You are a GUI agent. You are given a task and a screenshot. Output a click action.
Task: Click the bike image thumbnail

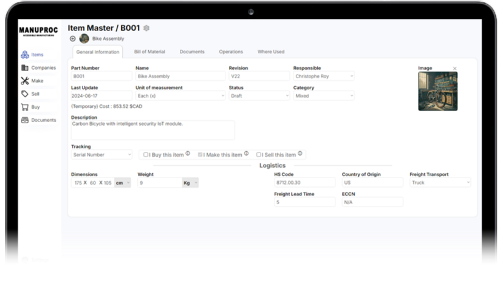pyautogui.click(x=437, y=91)
